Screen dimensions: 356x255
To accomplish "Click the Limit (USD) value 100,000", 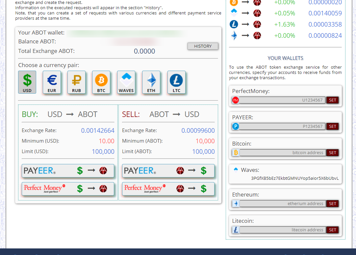I will (103, 151).
